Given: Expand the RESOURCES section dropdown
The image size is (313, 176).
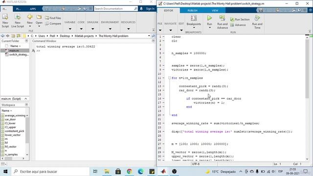Looking at the screenshot, I should [128, 29].
